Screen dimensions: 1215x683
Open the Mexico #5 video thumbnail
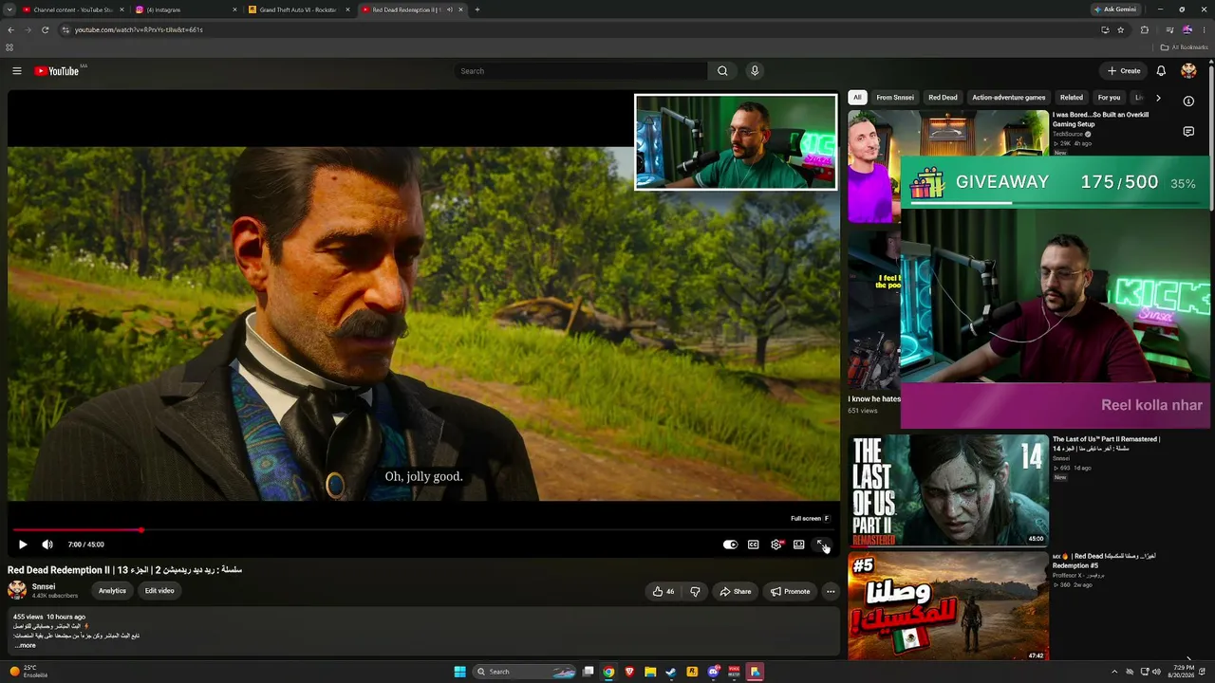point(948,606)
